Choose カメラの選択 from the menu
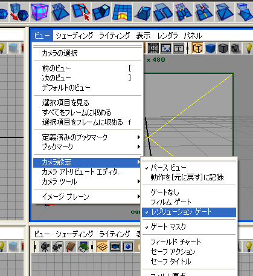253x276 pixels. [x=87, y=53]
